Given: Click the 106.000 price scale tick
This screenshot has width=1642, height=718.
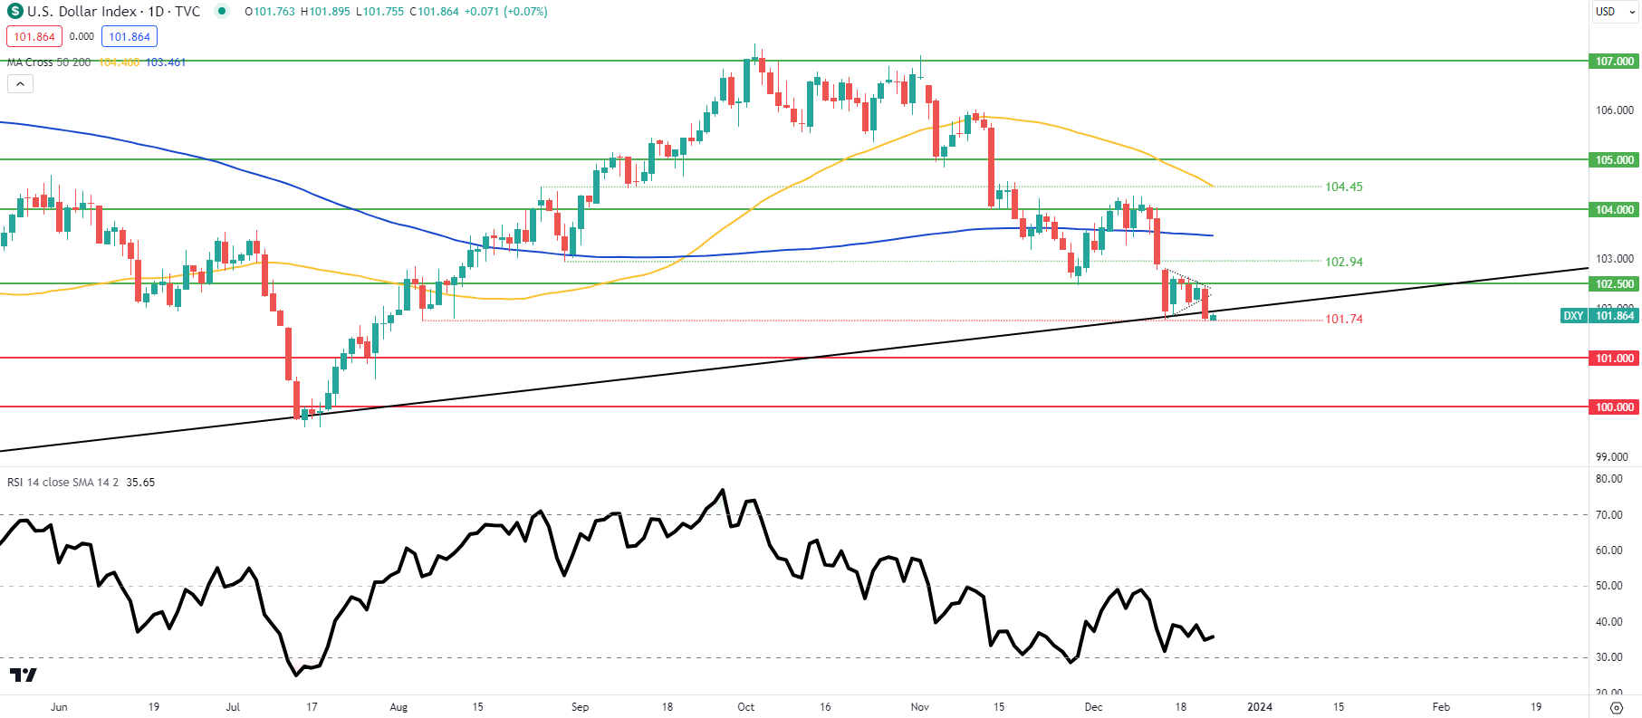Looking at the screenshot, I should 1615,110.
